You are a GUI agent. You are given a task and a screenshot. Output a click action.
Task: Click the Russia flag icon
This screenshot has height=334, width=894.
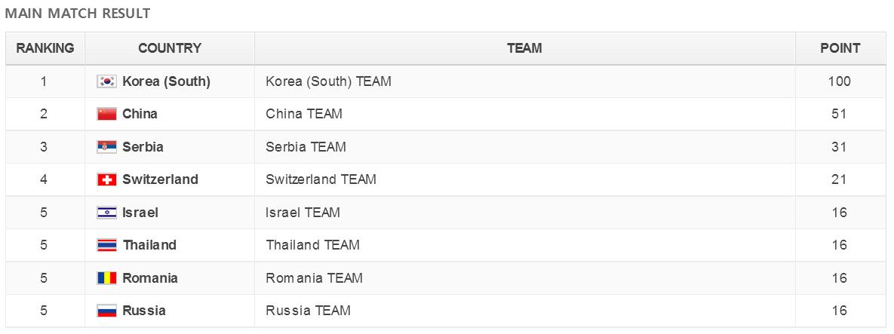tap(106, 311)
